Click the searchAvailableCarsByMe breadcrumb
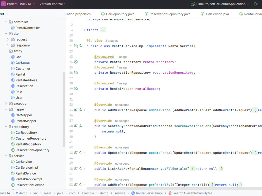 190,193
